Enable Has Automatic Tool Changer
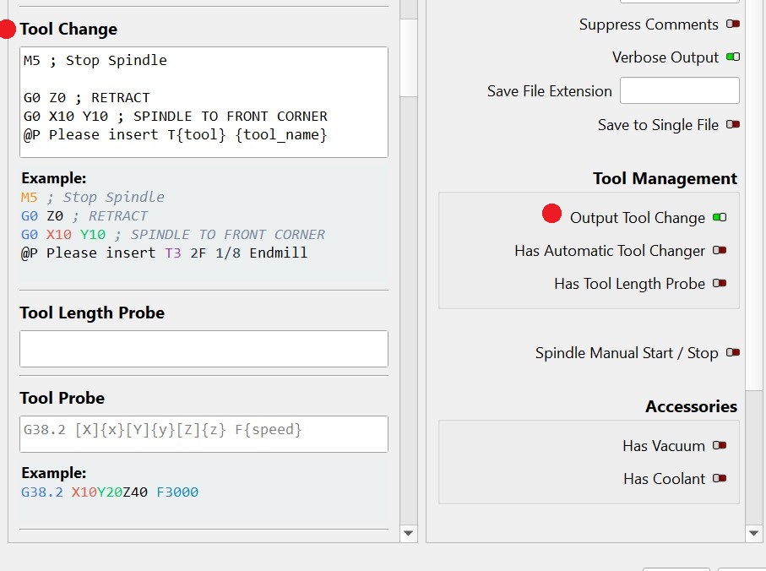This screenshot has width=766, height=571. coord(720,251)
